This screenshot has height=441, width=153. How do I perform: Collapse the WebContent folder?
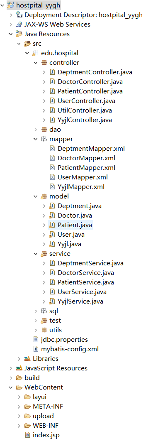(11, 387)
